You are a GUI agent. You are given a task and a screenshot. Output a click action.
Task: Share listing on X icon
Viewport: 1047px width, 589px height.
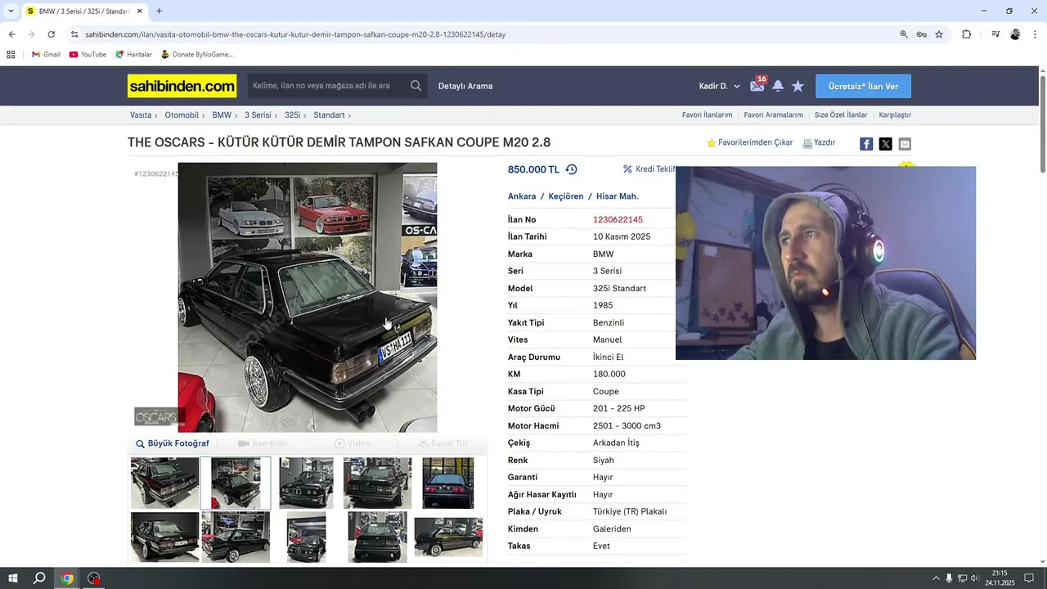885,144
